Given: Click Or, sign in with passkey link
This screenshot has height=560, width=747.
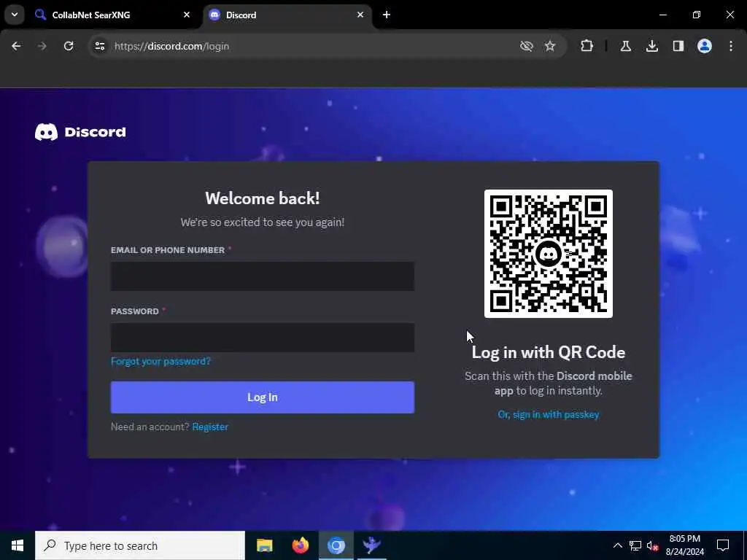Looking at the screenshot, I should click(x=549, y=415).
